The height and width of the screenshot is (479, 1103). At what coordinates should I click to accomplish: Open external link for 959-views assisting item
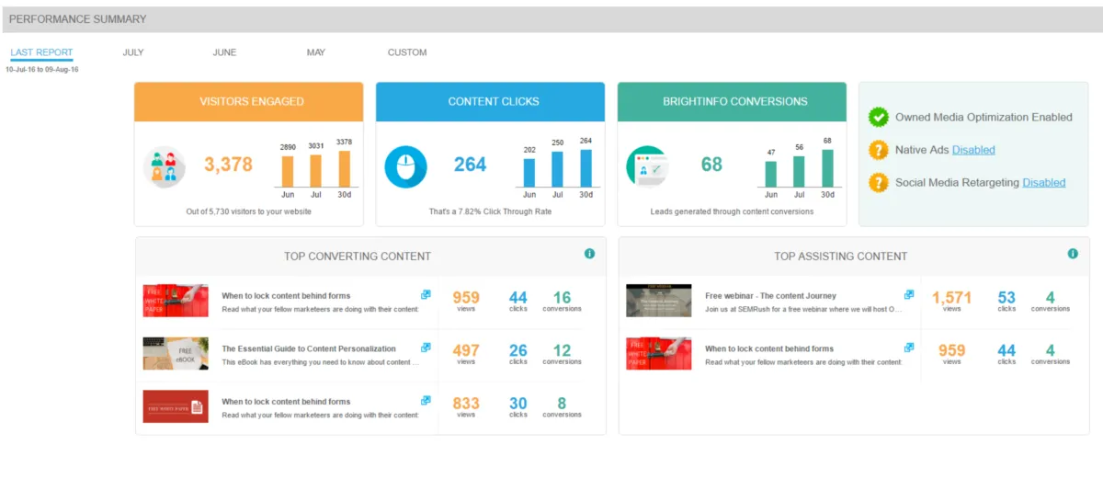coord(909,348)
